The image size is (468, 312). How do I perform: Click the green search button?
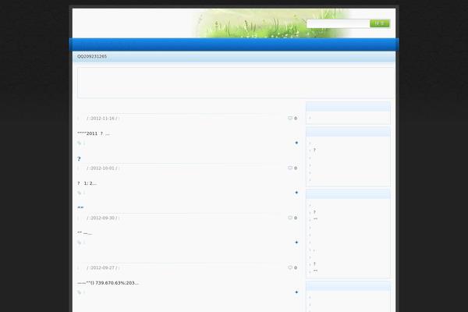pyautogui.click(x=380, y=23)
